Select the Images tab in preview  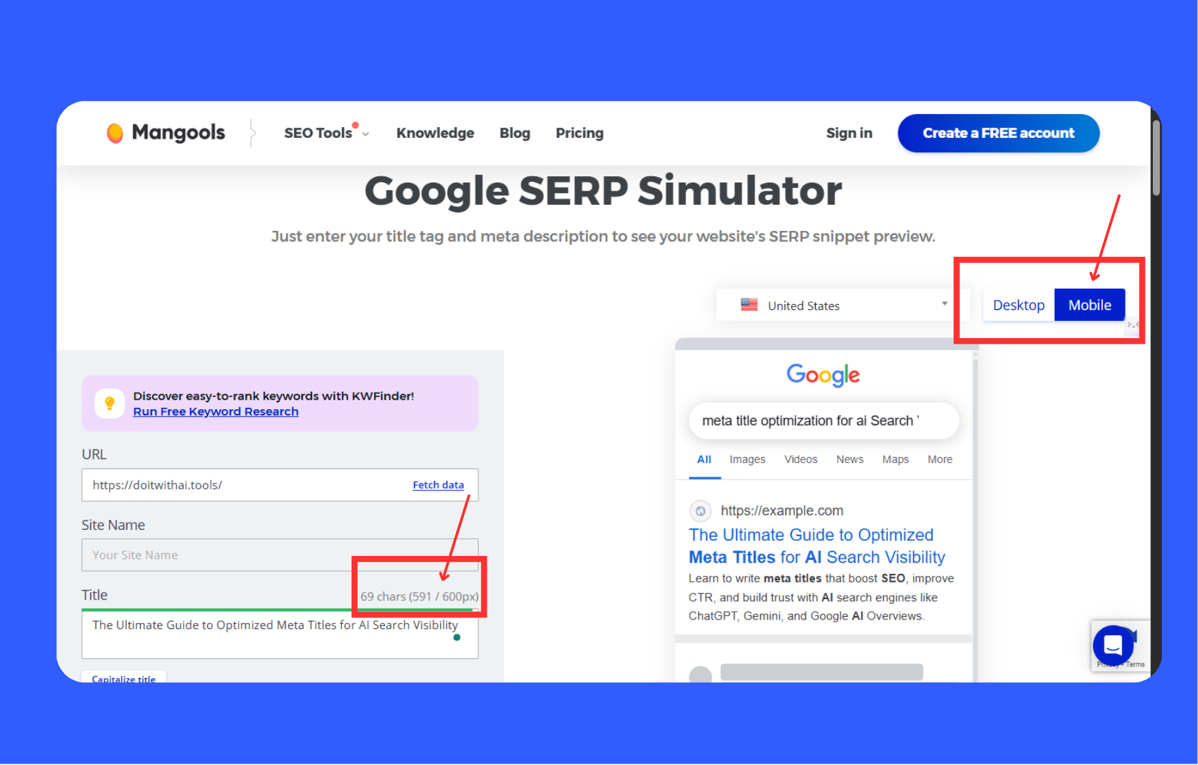pyautogui.click(x=747, y=460)
